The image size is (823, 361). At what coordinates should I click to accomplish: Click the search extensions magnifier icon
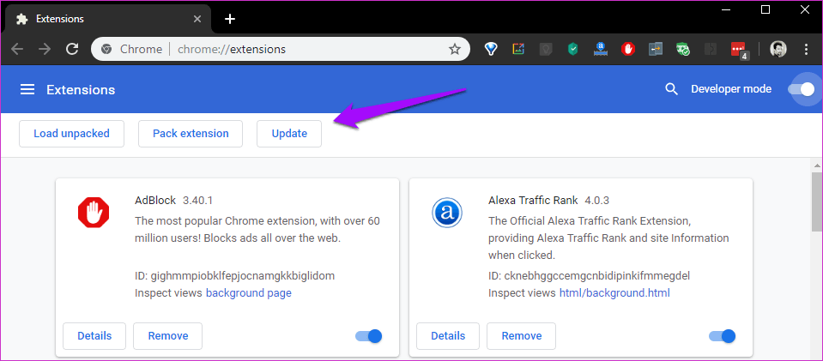click(x=671, y=89)
